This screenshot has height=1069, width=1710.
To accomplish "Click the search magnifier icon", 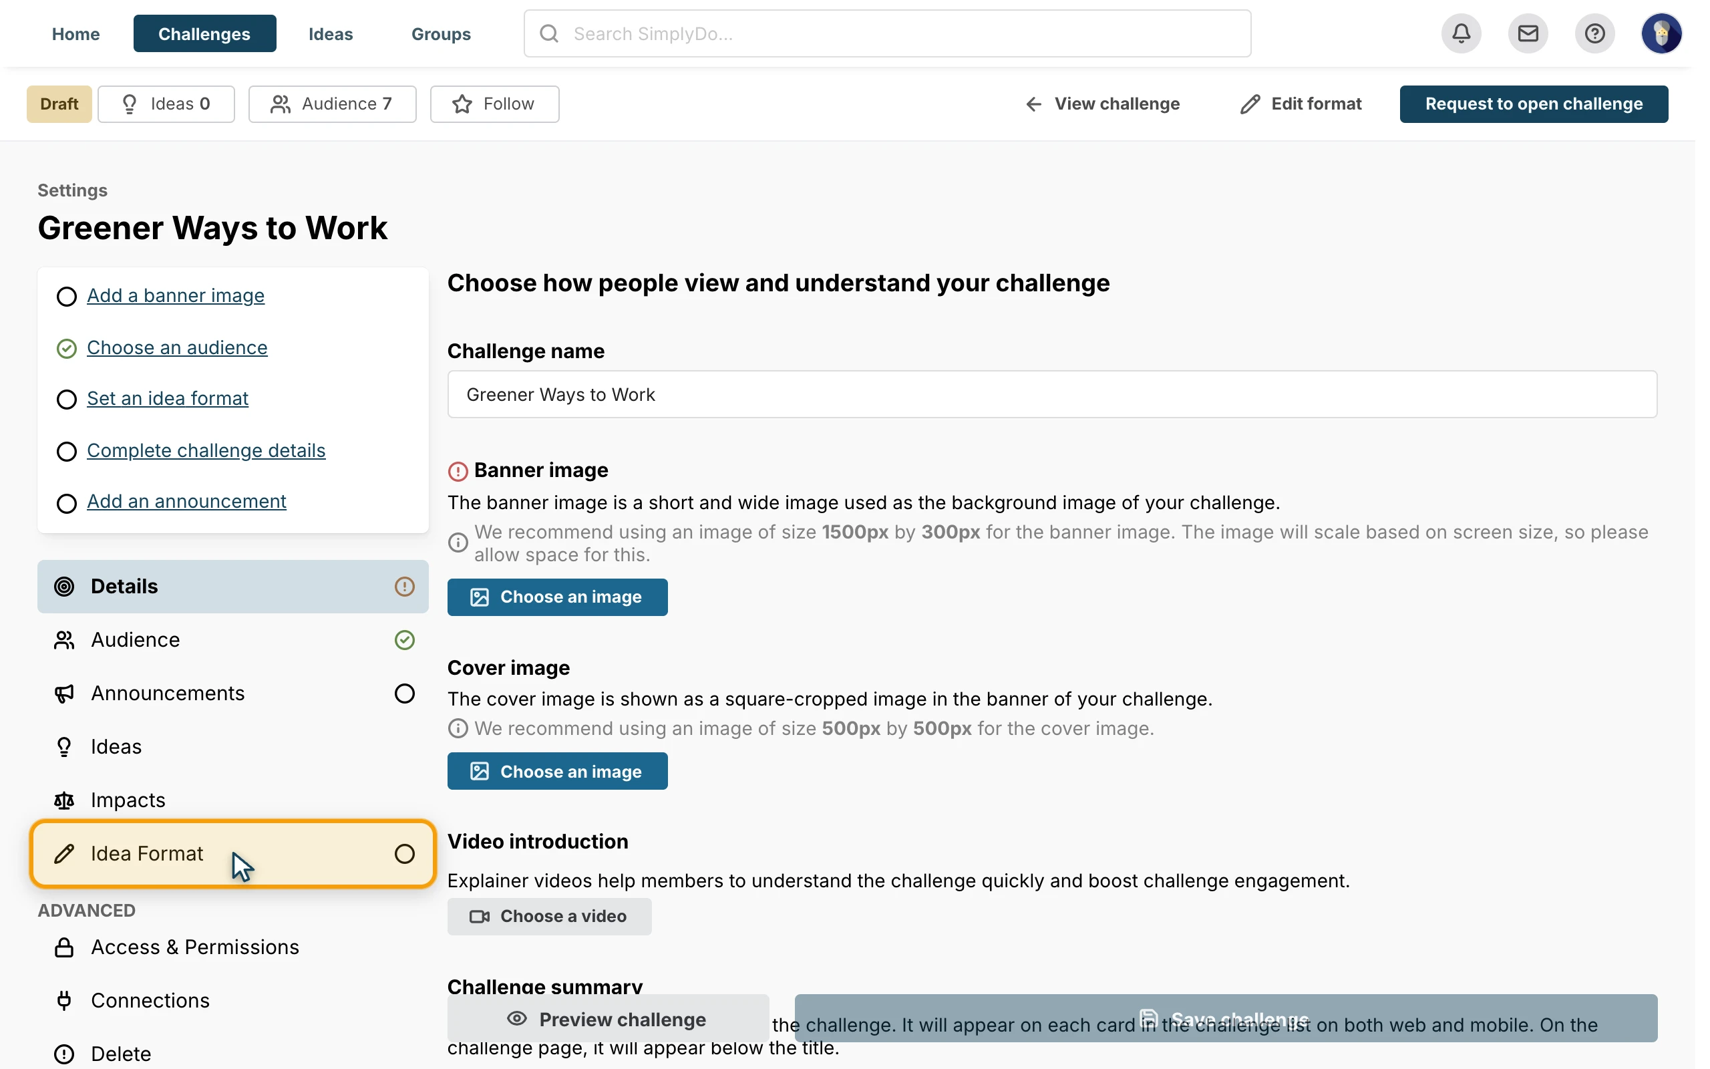I will point(549,33).
